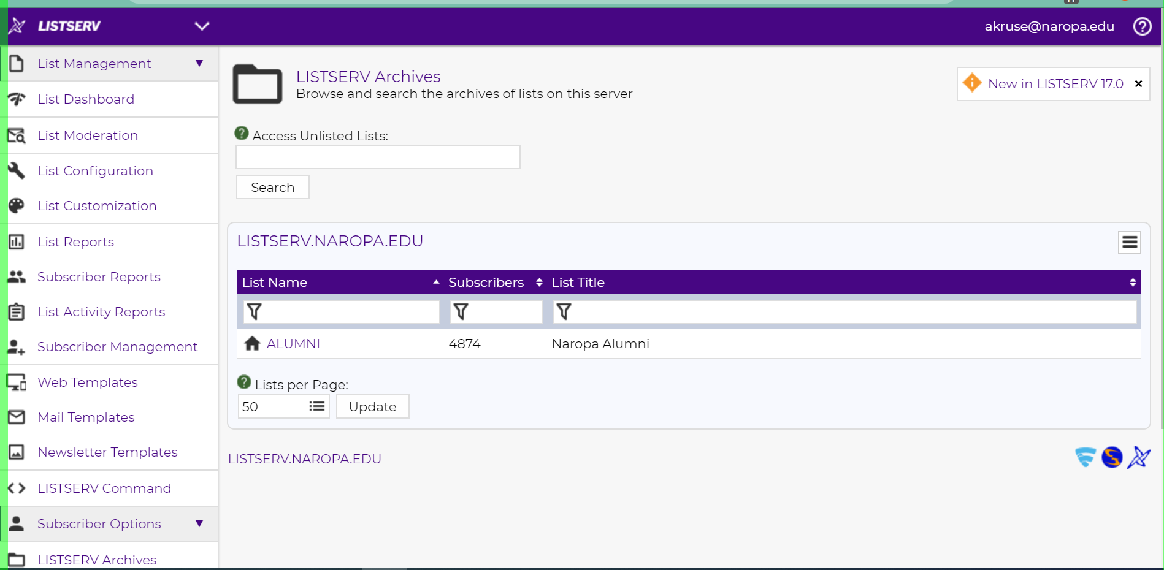Click the Lists per Page help icon
The width and height of the screenshot is (1164, 570).
click(244, 382)
